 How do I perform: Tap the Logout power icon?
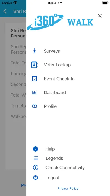point(36,177)
